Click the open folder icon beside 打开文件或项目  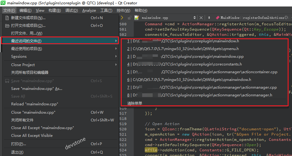7,26
